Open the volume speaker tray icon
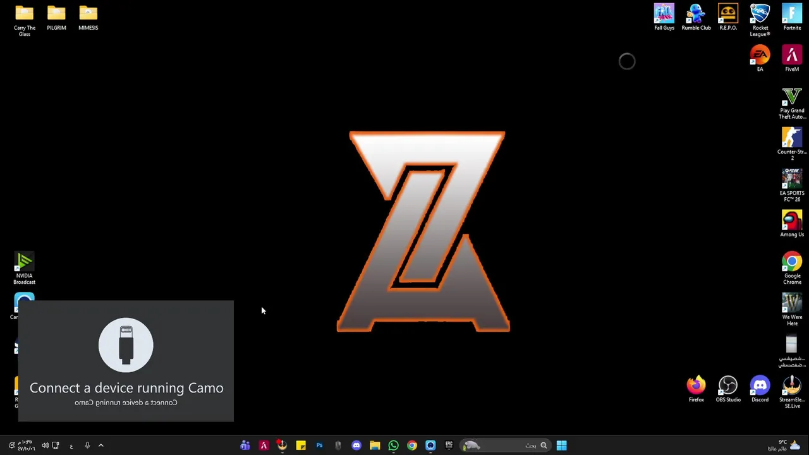Screen dimensions: 809x455 (45, 446)
